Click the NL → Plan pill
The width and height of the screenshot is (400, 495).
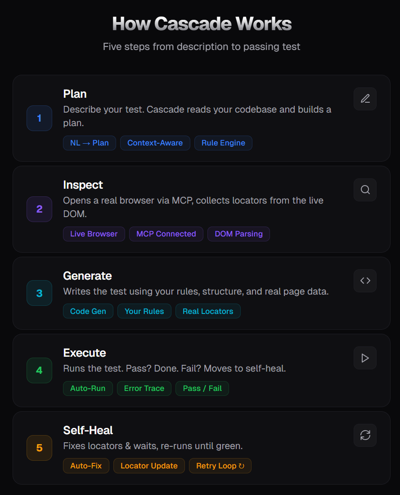tap(89, 143)
